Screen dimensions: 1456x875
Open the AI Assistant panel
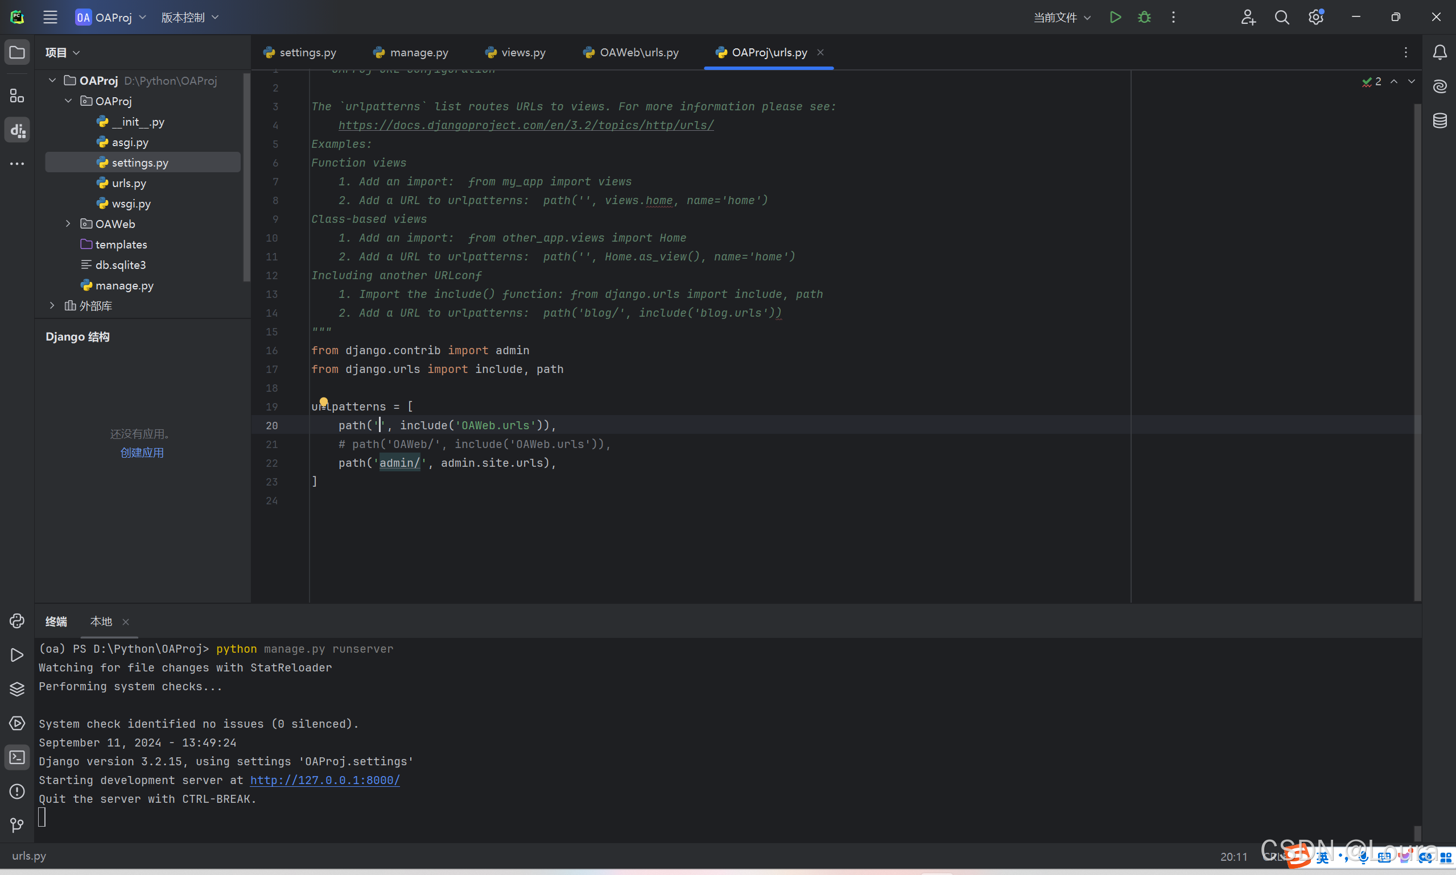(1439, 86)
